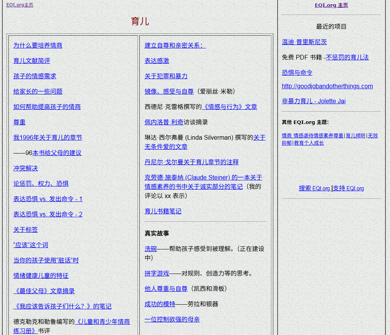Go to 育儿书籍笔记
The width and height of the screenshot is (390, 335).
163,211
